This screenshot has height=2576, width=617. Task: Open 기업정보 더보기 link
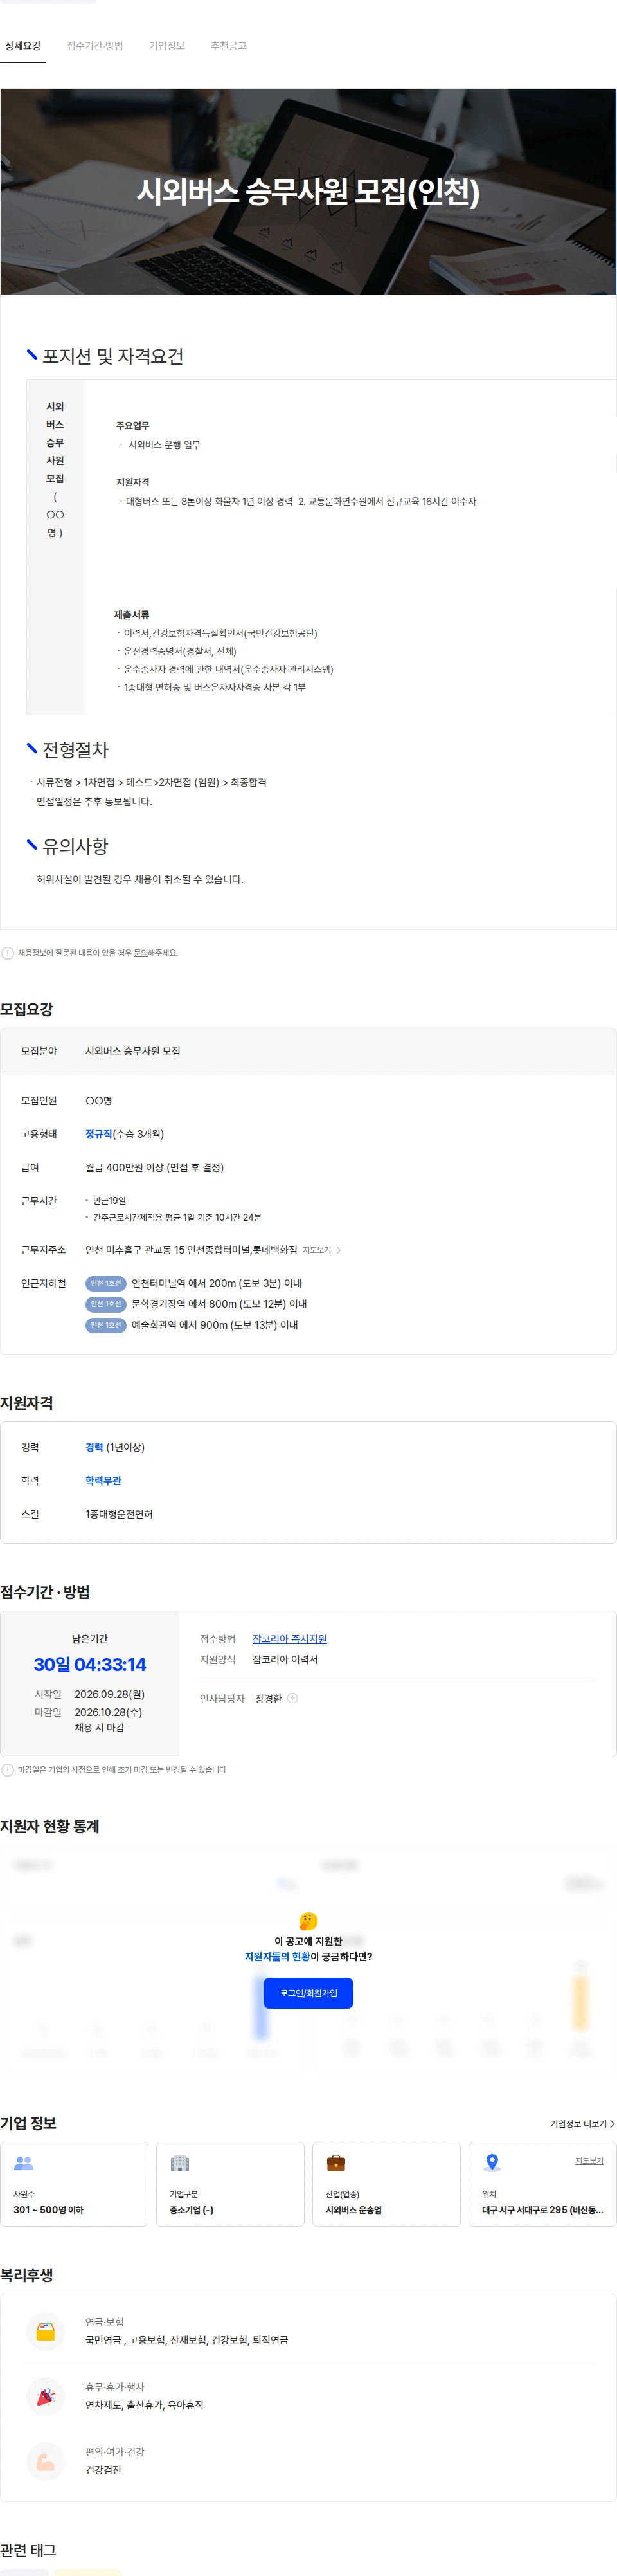point(582,2124)
